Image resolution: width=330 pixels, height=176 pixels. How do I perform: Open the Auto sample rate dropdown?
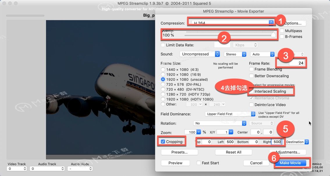(262, 54)
